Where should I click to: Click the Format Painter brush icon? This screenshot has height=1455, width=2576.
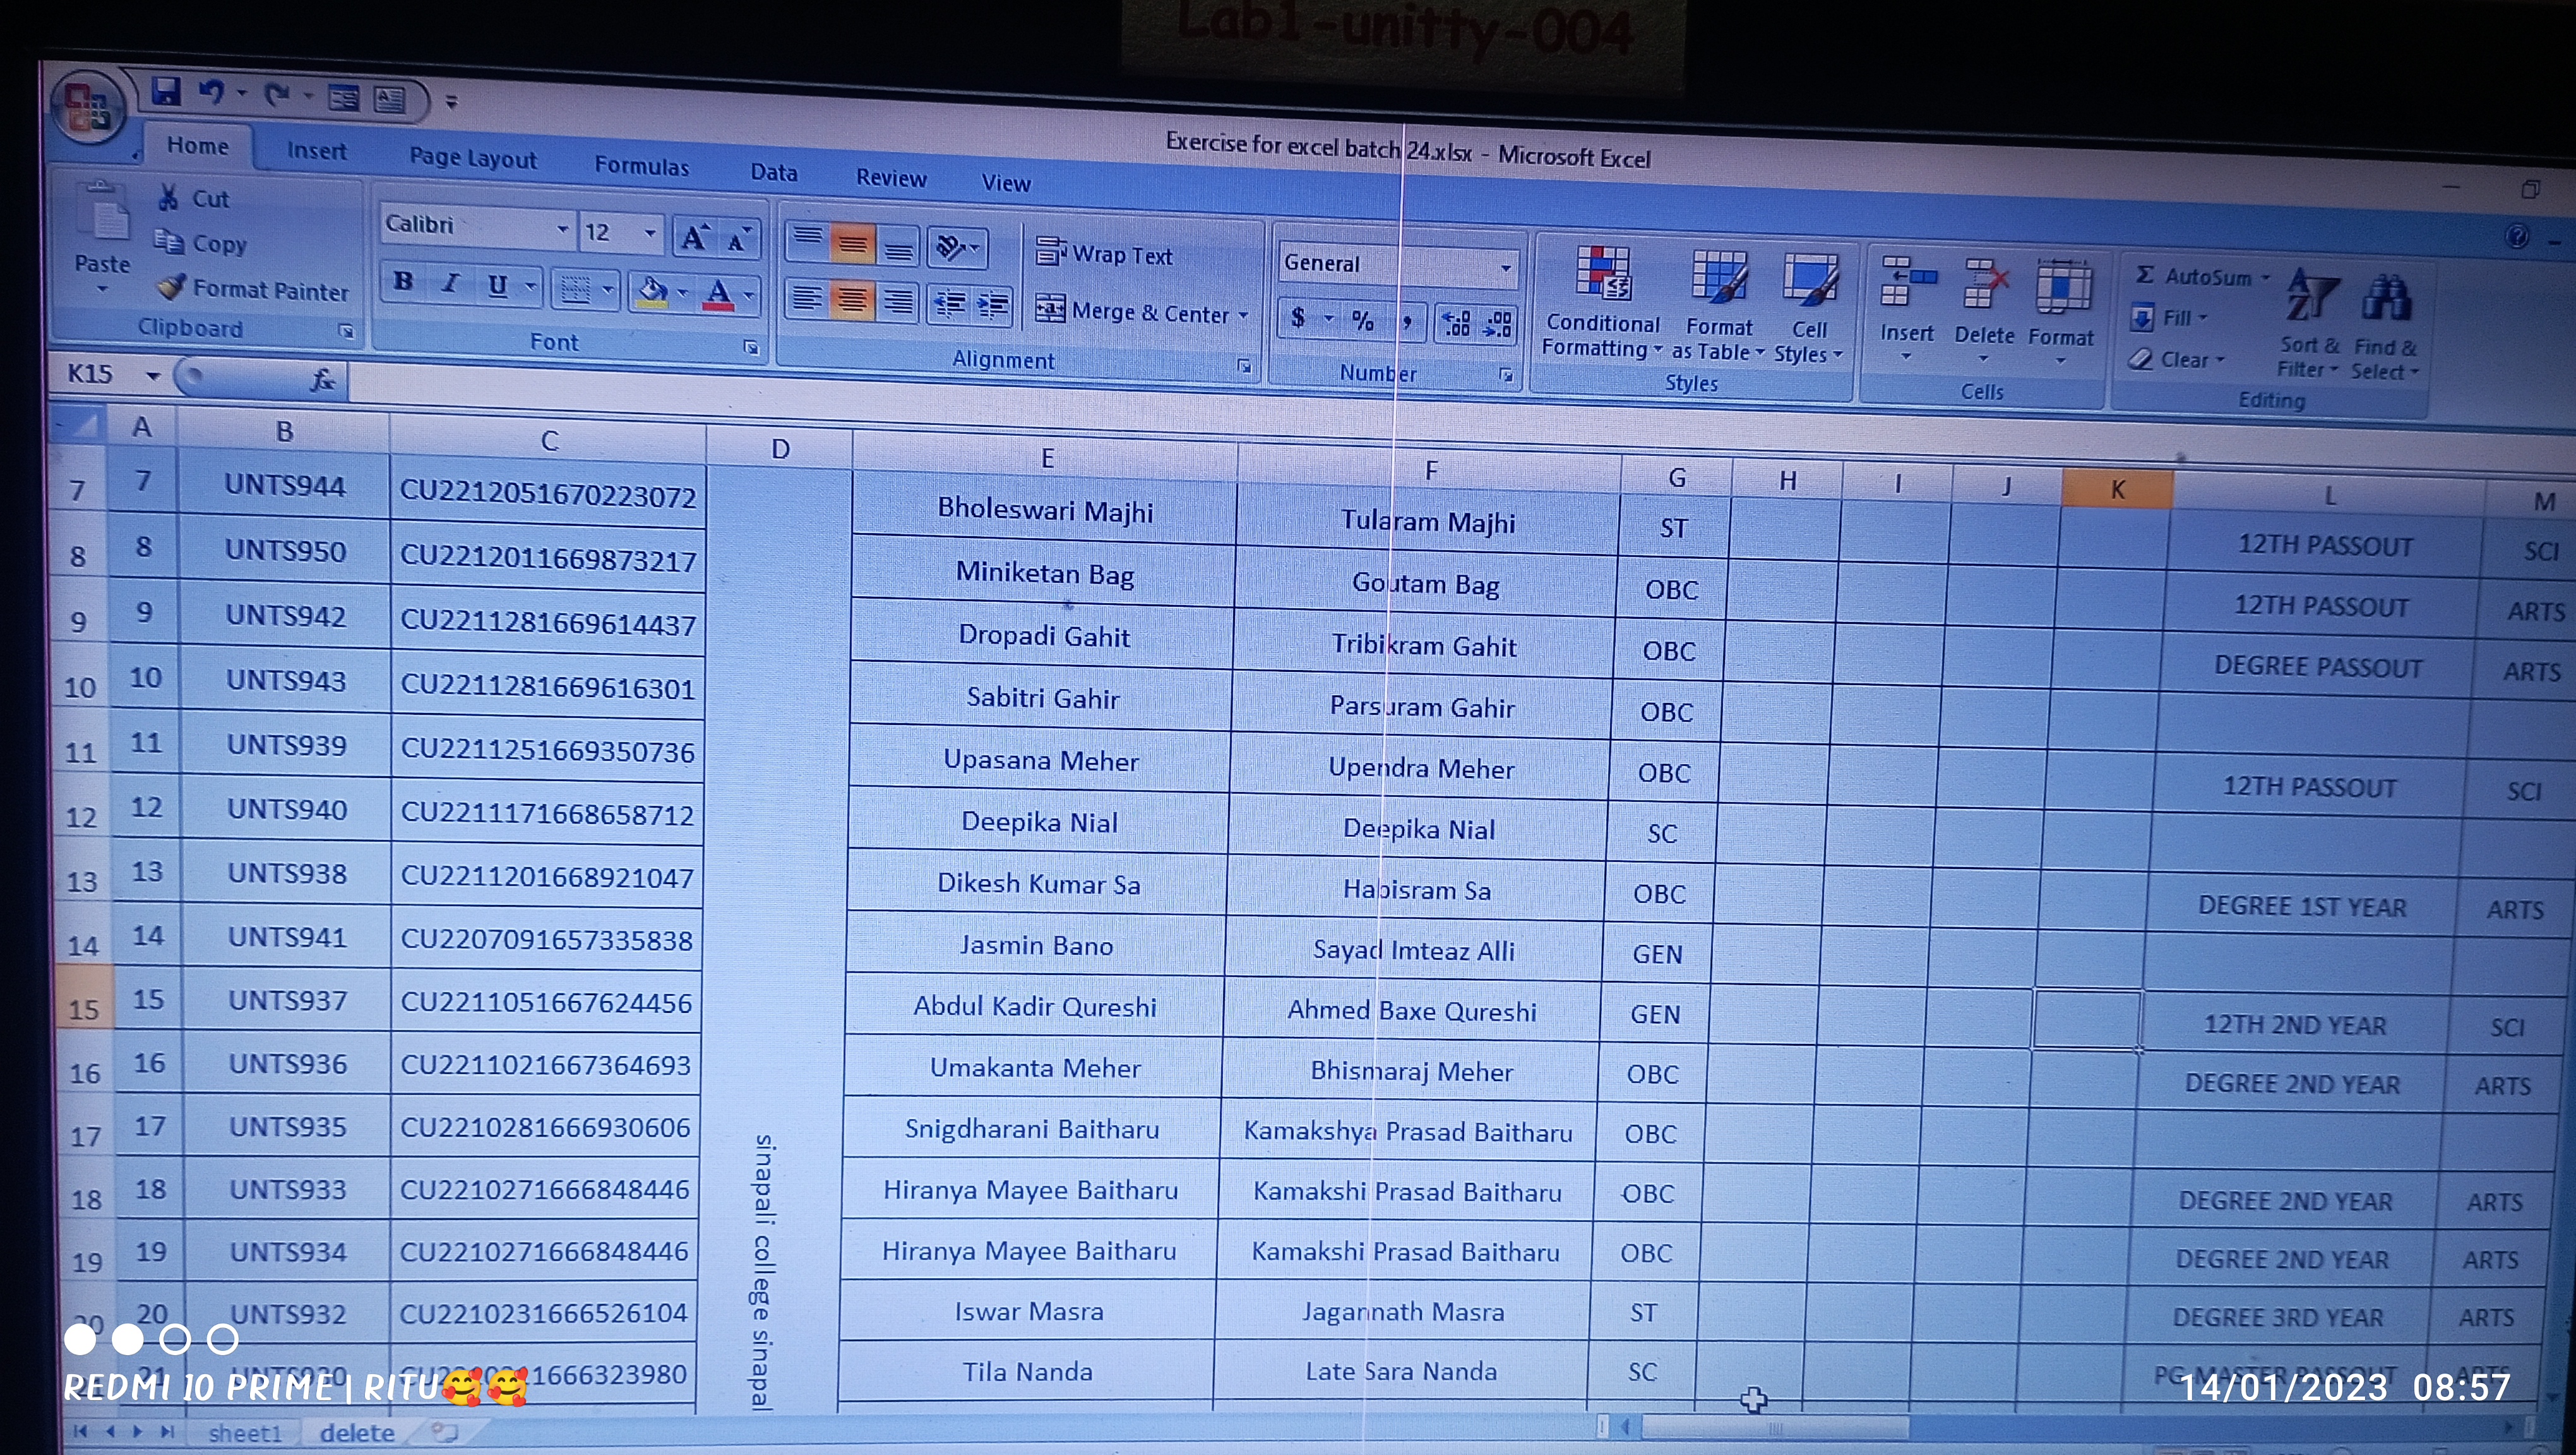(171, 288)
